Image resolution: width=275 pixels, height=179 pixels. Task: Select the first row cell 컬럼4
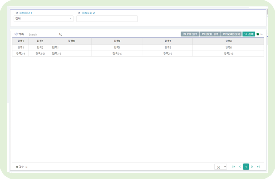(x=117, y=47)
